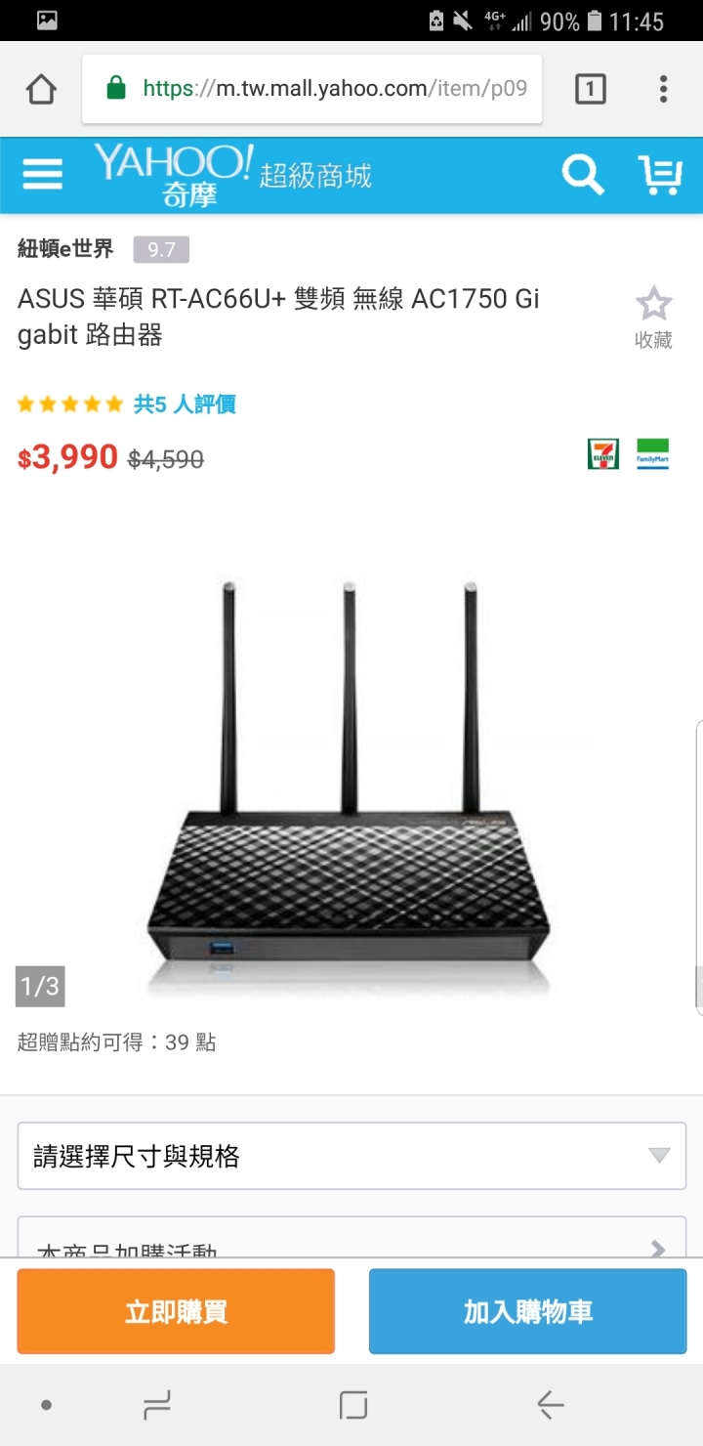Open the 共5人評價 reviews link
The height and width of the screenshot is (1446, 703).
pyautogui.click(x=185, y=404)
